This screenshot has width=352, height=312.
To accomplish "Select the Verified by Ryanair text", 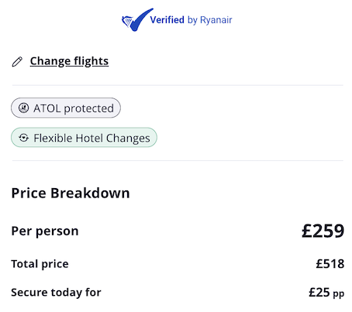I will 191,20.
